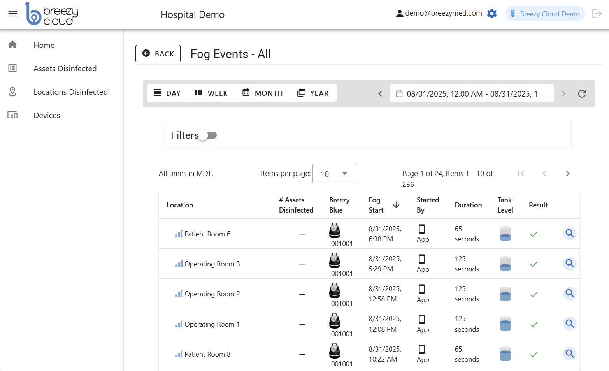This screenshot has height=371, width=609.
Task: Go to previous date range
Action: click(380, 94)
